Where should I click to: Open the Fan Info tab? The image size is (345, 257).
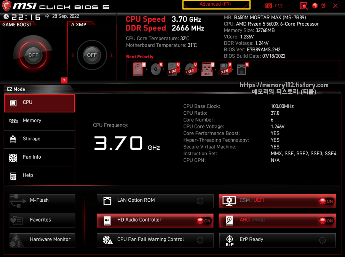coord(39,158)
